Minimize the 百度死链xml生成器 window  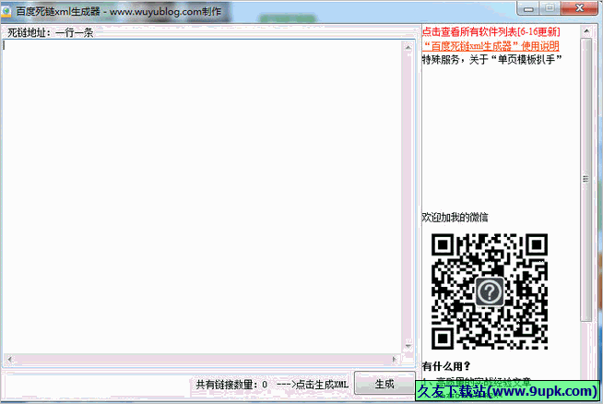(528, 8)
